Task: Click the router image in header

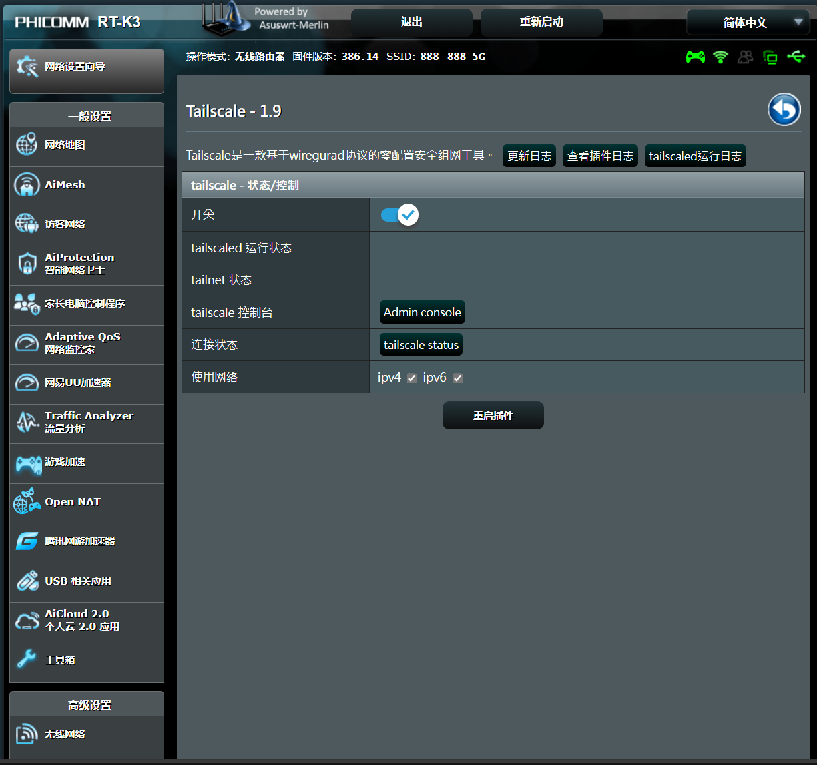Action: point(225,19)
